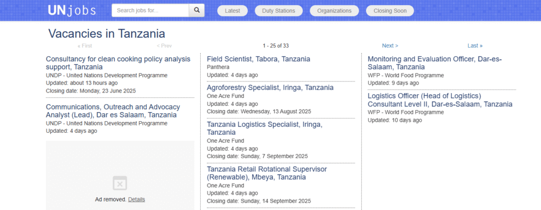View Monitoring and Evaluation Officer vacancy
Viewport: 541px width, 210px height.
pos(435,63)
